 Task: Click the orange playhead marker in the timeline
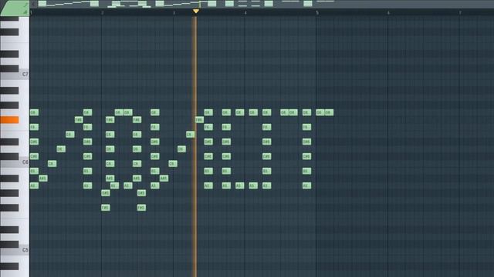pos(195,12)
